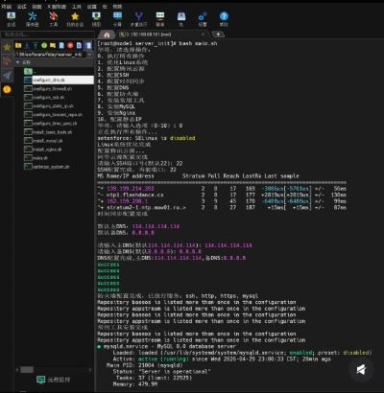Open a new tab with the plus button

[x=218, y=35]
